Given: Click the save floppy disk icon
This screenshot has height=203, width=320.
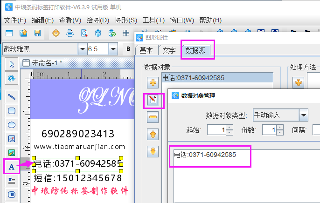Looking at the screenshot, I should pyautogui.click(x=37, y=34).
